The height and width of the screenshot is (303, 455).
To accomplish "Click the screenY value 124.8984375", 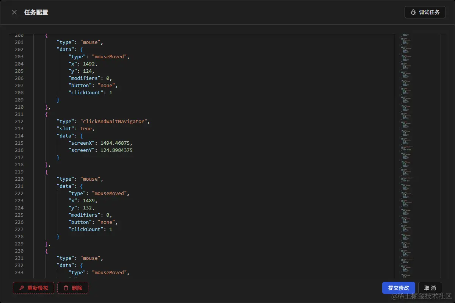I will [x=116, y=150].
